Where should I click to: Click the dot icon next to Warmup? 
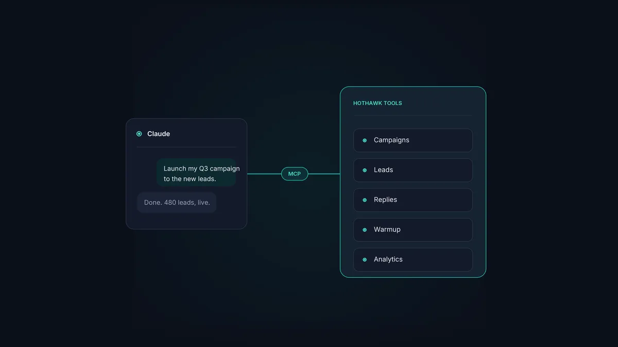tap(365, 230)
